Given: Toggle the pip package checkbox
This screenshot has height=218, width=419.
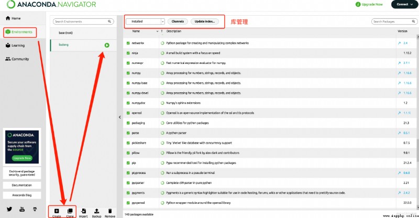Looking at the screenshot, I should pos(128,163).
